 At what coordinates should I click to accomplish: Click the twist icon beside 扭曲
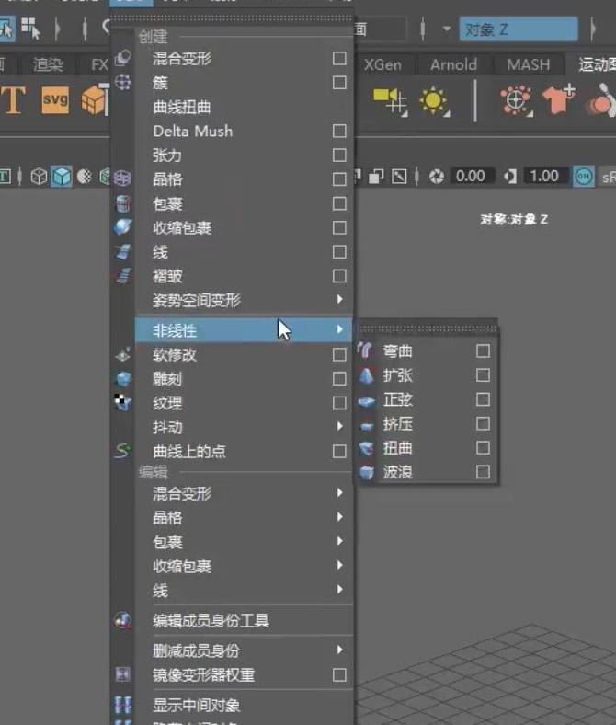coord(366,447)
